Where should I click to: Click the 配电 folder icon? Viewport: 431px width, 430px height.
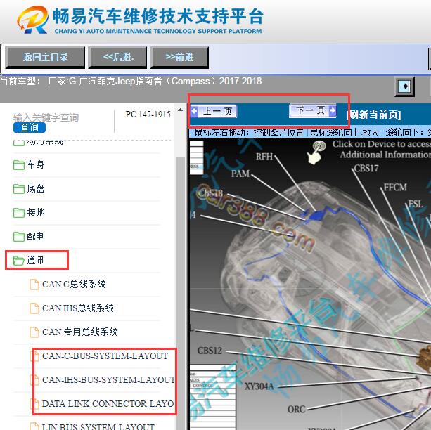tap(19, 237)
